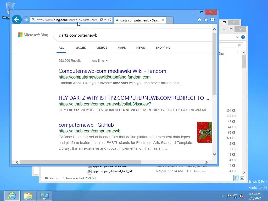Viewport: 268px width, 201px height.
Task: Open IE Favorites star icon
Action: 206,20
